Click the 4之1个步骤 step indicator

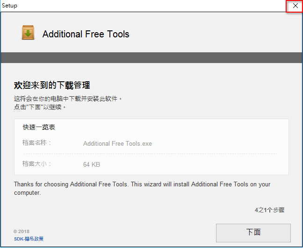269,210
